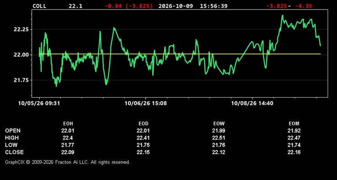The width and height of the screenshot is (337, 180).
Task: Click the 10/05/26 09:31 x-axis label
Action: click(39, 103)
